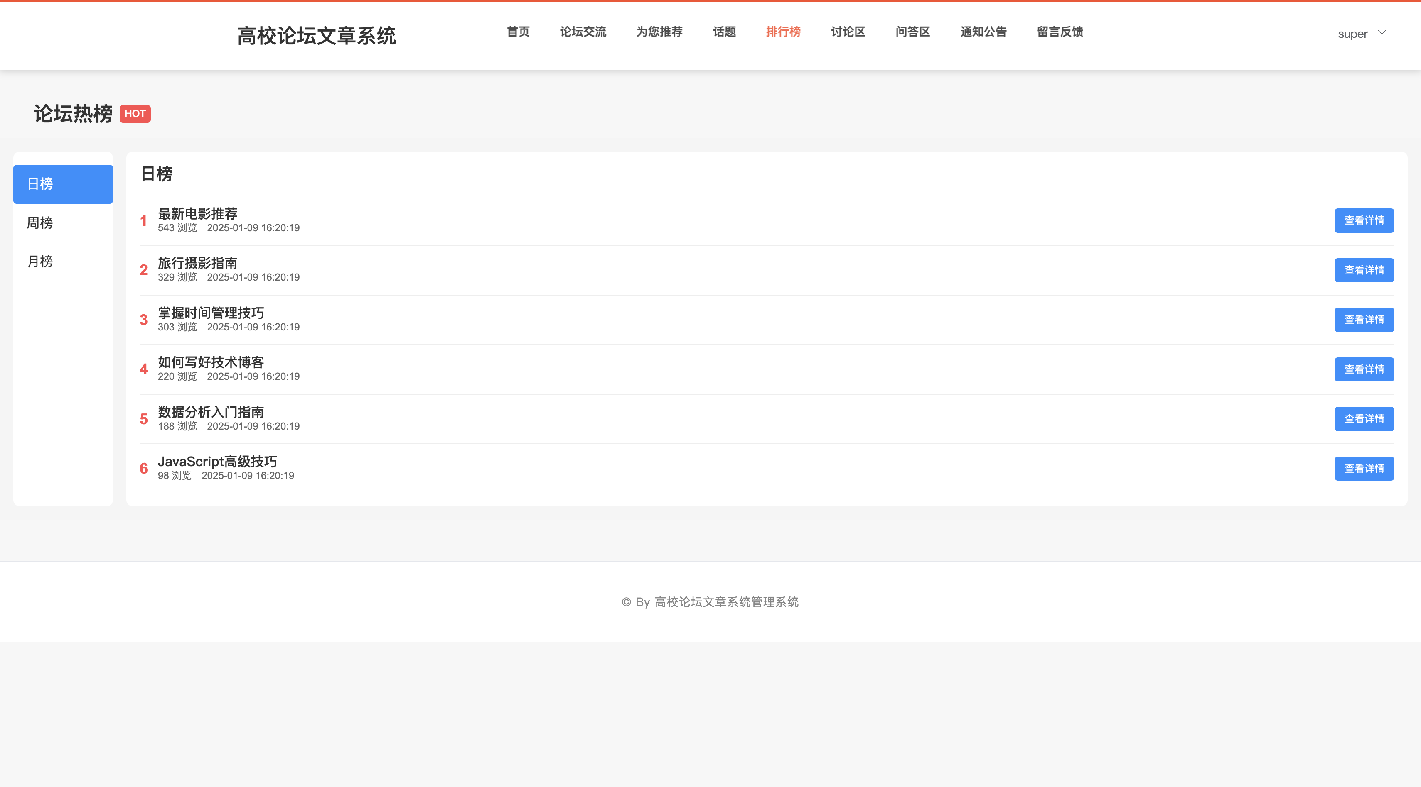Go to 论坛交流 section
1421x787 pixels.
pos(583,32)
